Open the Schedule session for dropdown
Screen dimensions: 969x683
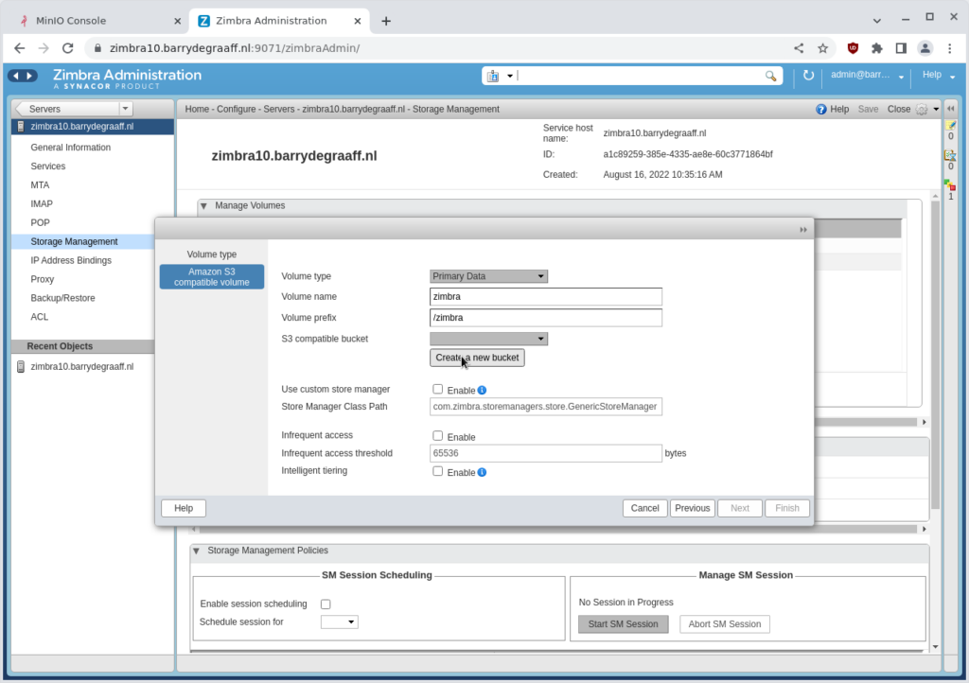click(340, 622)
